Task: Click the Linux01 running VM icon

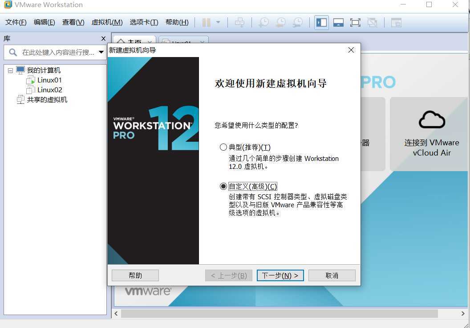Action: pos(31,80)
